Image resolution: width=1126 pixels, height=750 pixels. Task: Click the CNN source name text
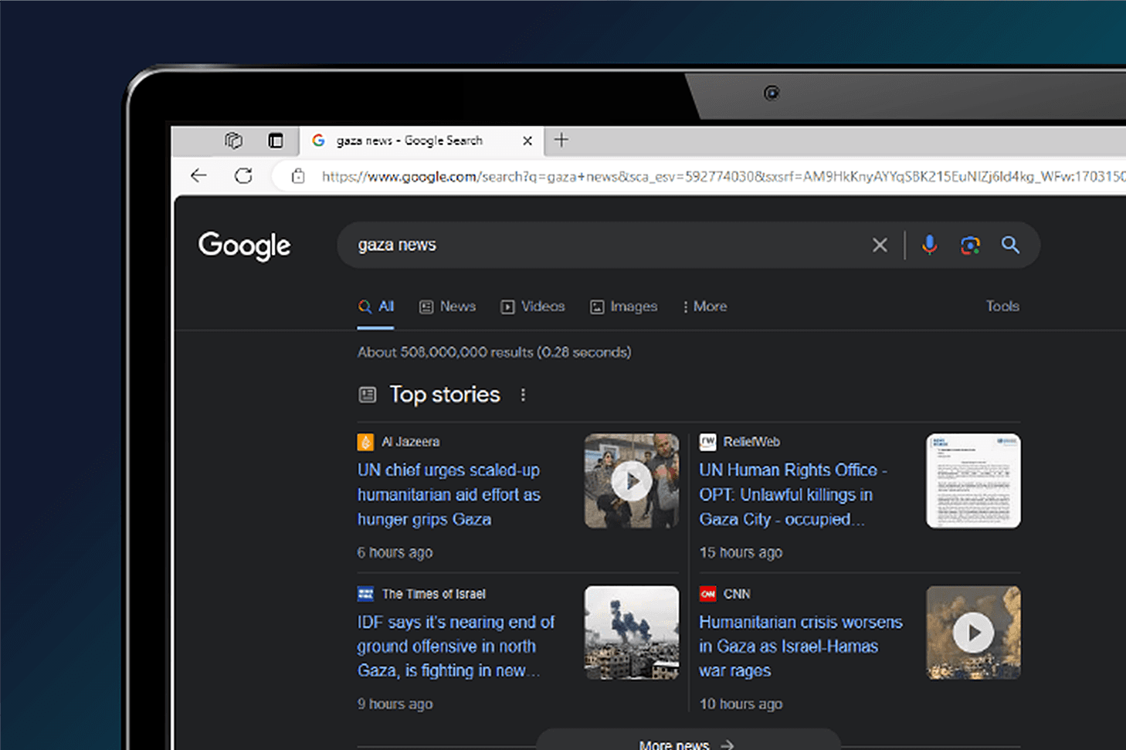click(737, 594)
